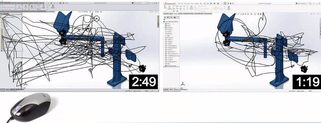Switch to the Evaluate tab in right window

[180, 14]
